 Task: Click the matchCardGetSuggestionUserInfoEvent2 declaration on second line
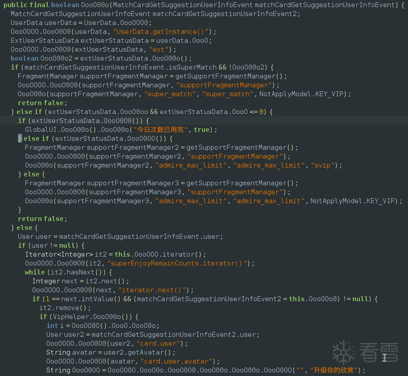pos(225,14)
